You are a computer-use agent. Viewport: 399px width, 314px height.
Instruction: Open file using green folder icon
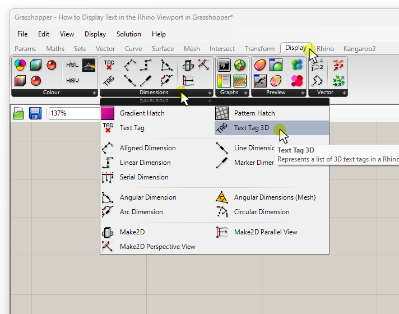(x=18, y=113)
